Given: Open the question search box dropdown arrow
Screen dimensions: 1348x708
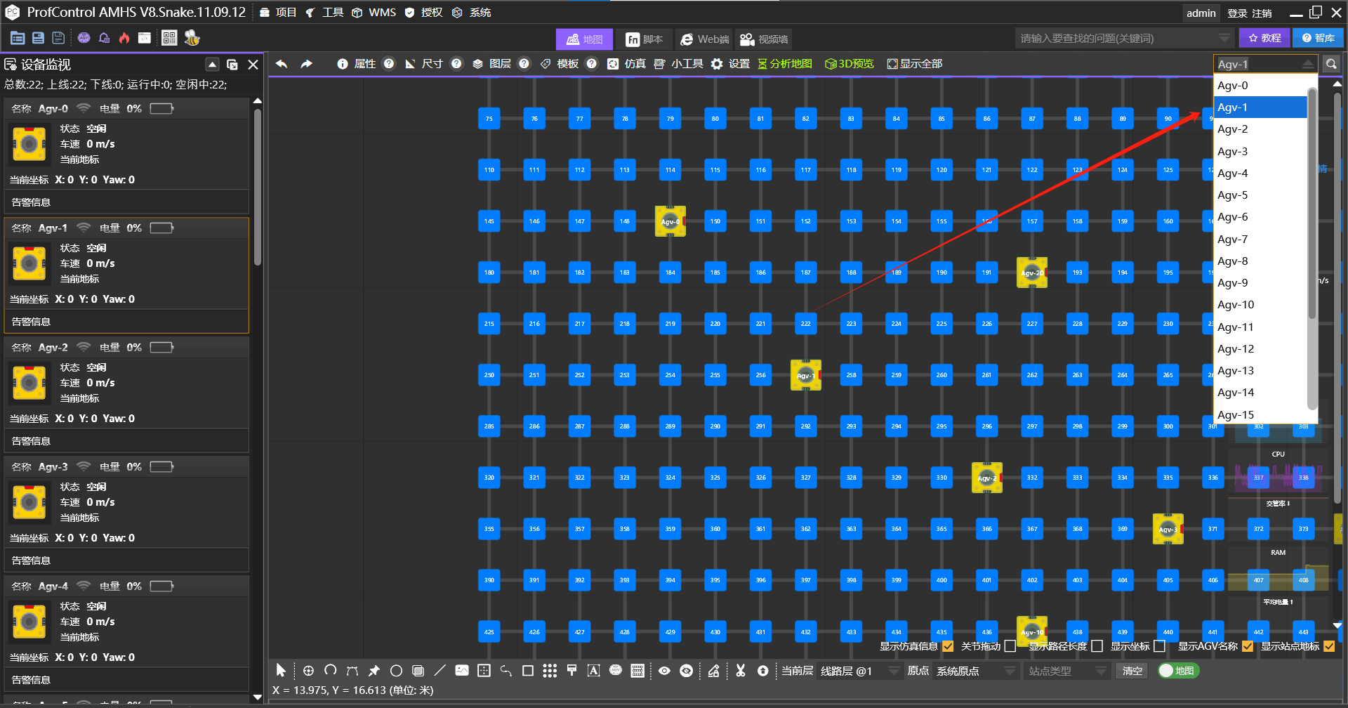Looking at the screenshot, I should click(x=1224, y=38).
